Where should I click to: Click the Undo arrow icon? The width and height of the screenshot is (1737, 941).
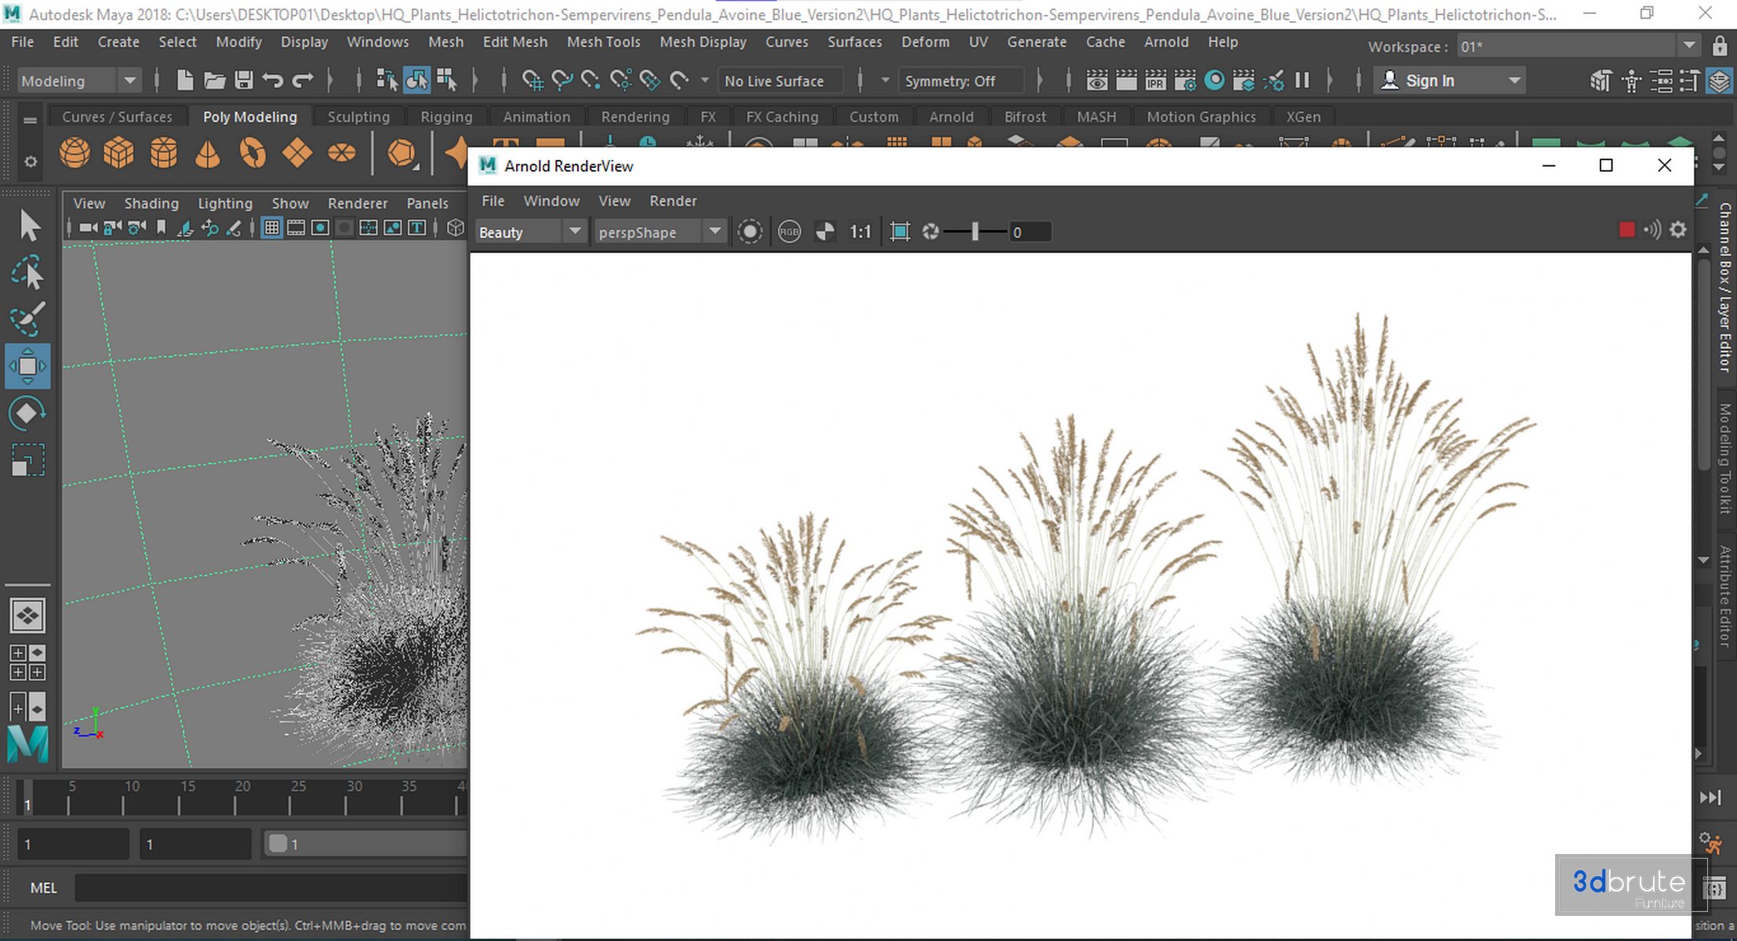pos(272,80)
